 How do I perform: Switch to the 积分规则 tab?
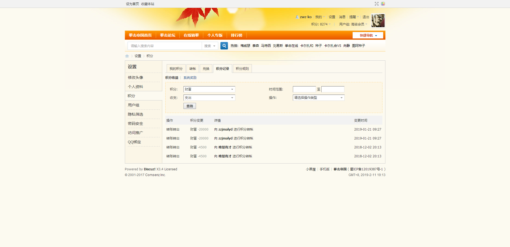coord(242,69)
